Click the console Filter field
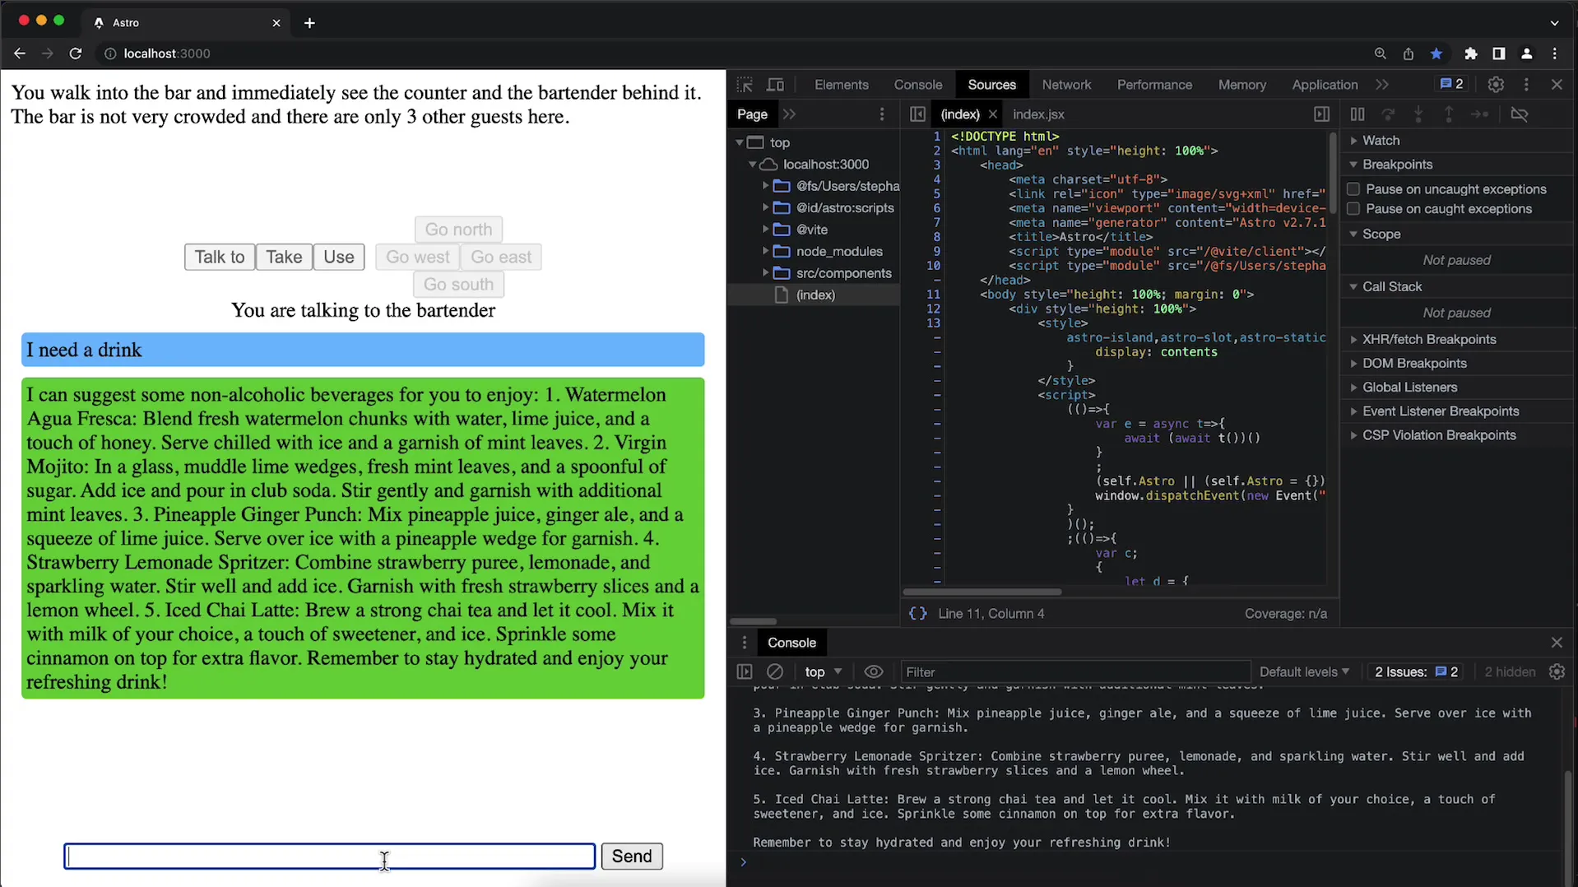This screenshot has width=1578, height=887. click(1074, 671)
